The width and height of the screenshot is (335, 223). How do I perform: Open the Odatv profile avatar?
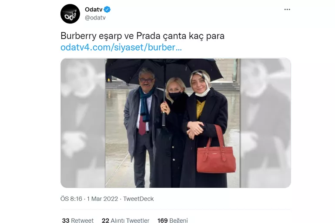[70, 14]
